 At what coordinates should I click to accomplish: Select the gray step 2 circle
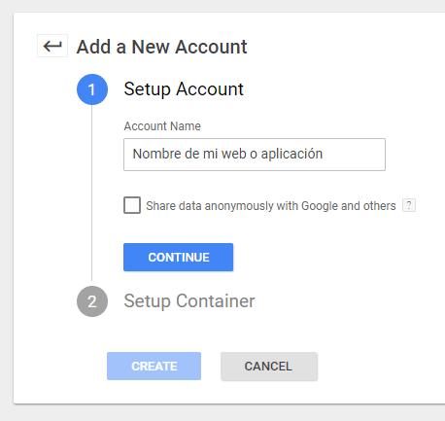92,301
